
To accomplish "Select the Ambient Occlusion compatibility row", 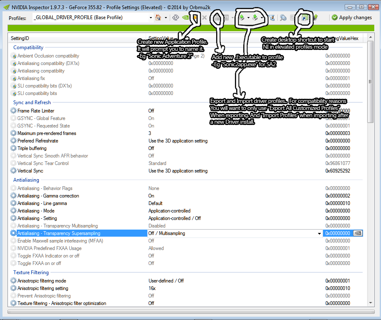I will point(48,56).
